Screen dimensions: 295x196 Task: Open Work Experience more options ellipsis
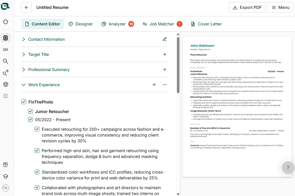(164, 85)
